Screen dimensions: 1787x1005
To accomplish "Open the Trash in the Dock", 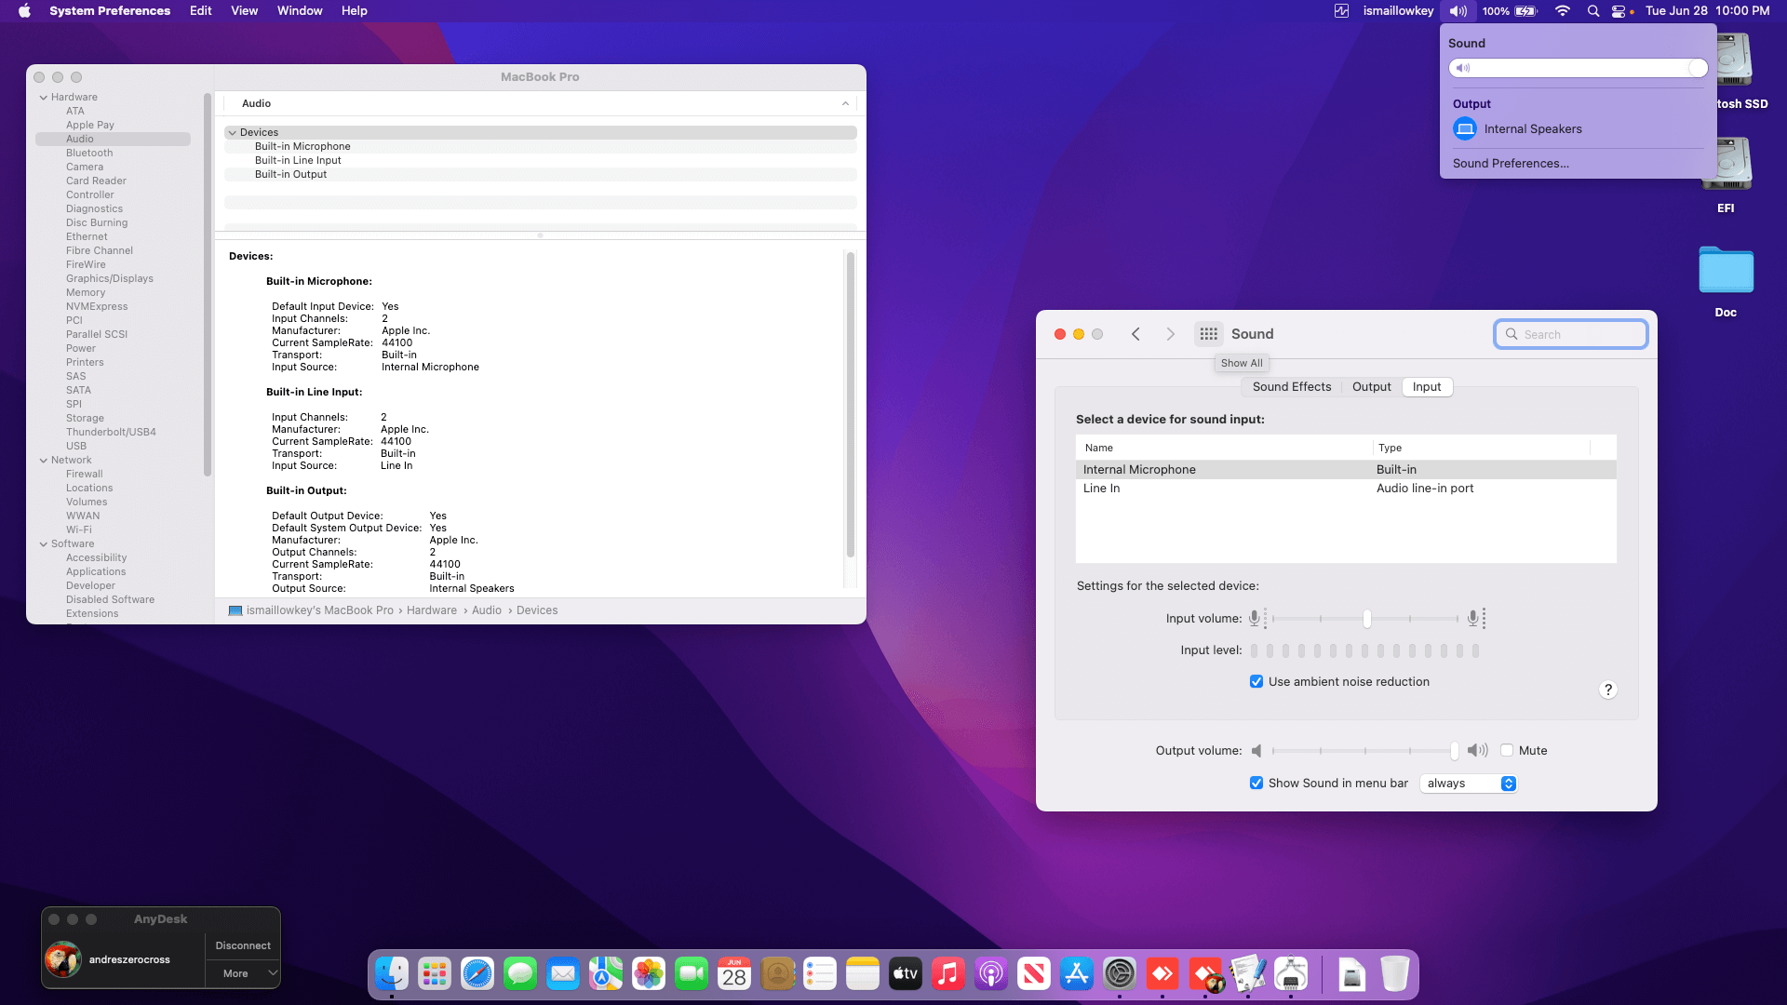I will (1394, 974).
